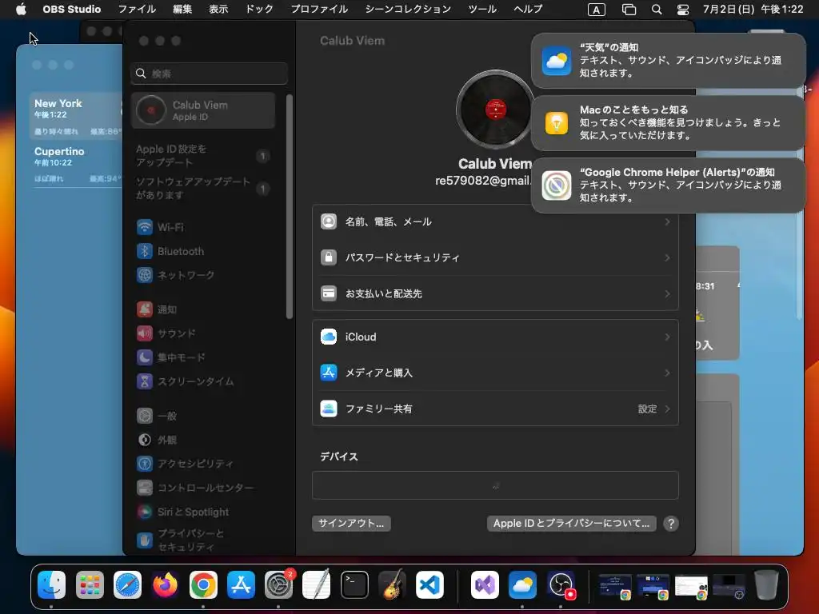Image resolution: width=819 pixels, height=614 pixels.
Task: Launch Safari from the Dock
Action: [127, 584]
